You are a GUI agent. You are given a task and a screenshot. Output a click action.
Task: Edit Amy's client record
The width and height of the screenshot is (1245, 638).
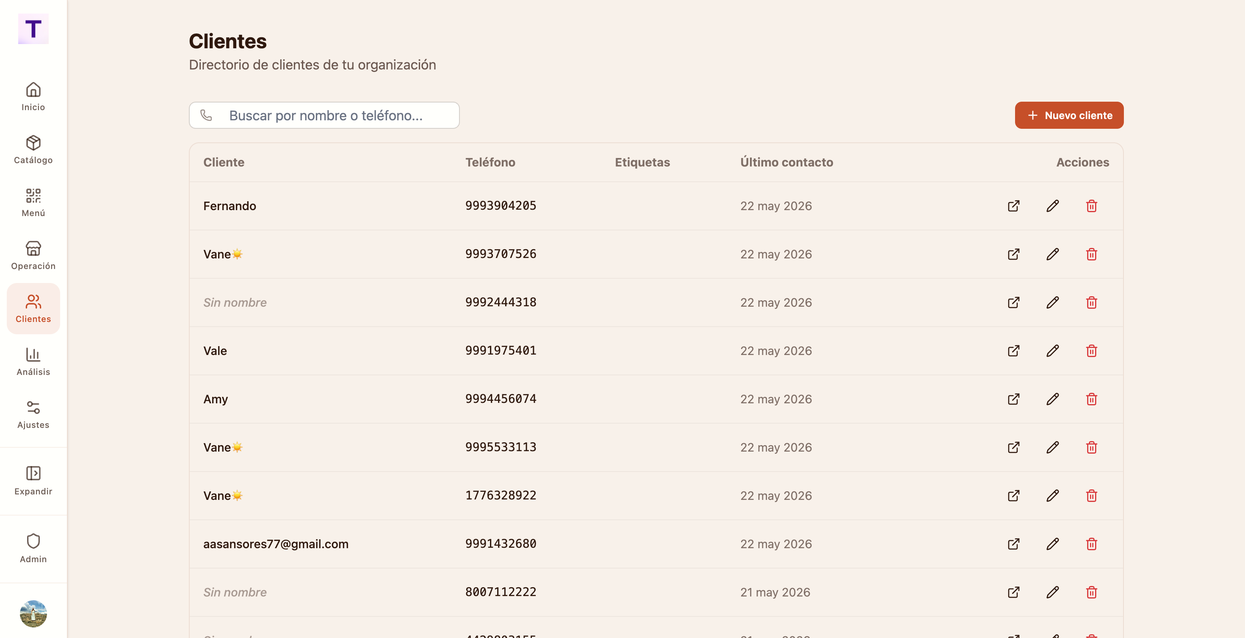1053,399
